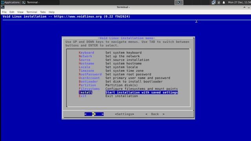Click the terminal window icon in title bar
The width and height of the screenshot is (251, 141).
[3, 7]
